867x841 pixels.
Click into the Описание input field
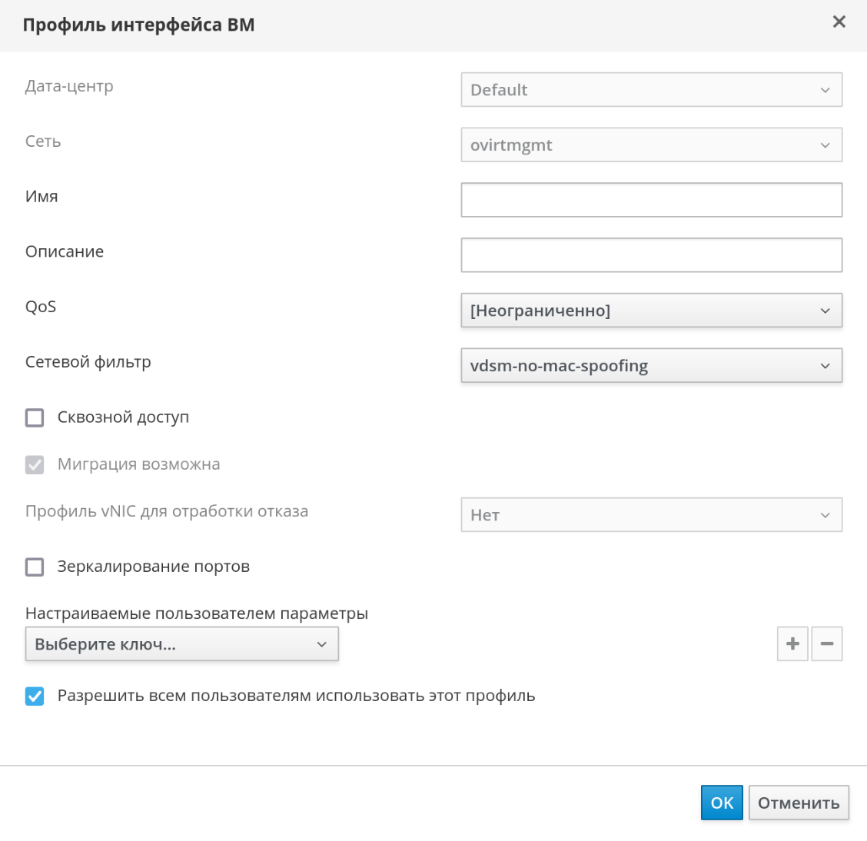(651, 255)
